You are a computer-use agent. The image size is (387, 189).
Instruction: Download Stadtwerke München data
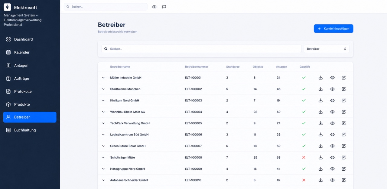320,89
